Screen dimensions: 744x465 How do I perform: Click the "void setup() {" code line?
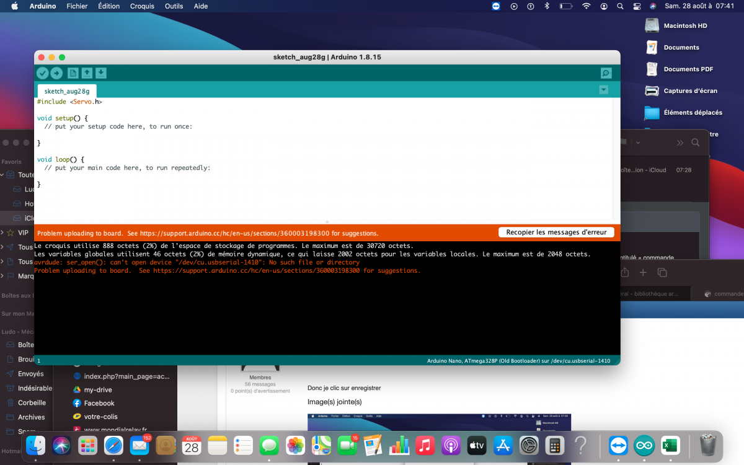coord(63,118)
